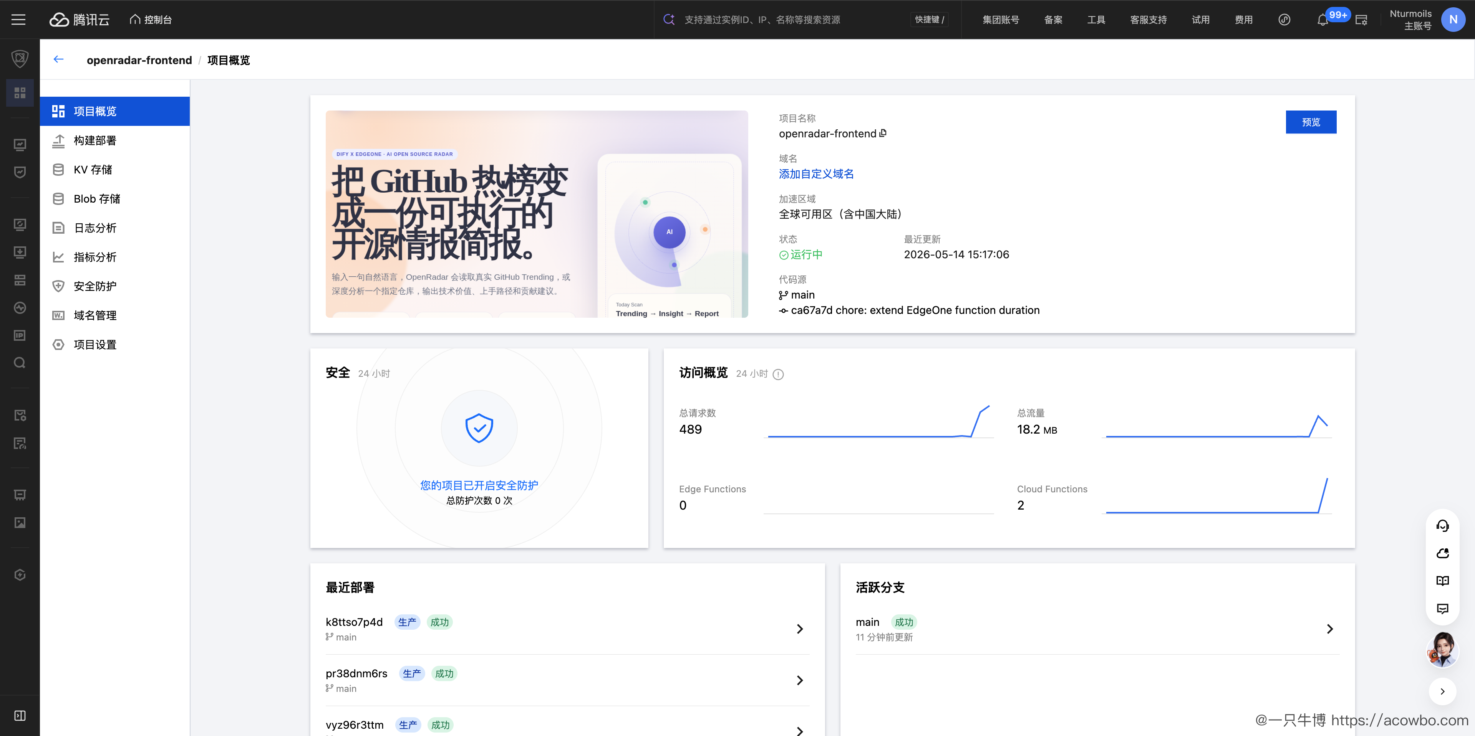Open 域名管理 in sidebar
This screenshot has height=736, width=1475.
point(114,315)
